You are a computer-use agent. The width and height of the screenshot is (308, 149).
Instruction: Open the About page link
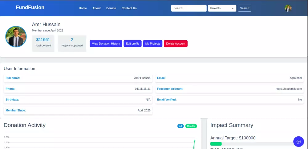coord(96,8)
